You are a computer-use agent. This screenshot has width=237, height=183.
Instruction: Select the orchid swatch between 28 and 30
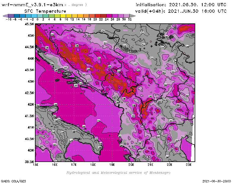(x=121, y=16)
